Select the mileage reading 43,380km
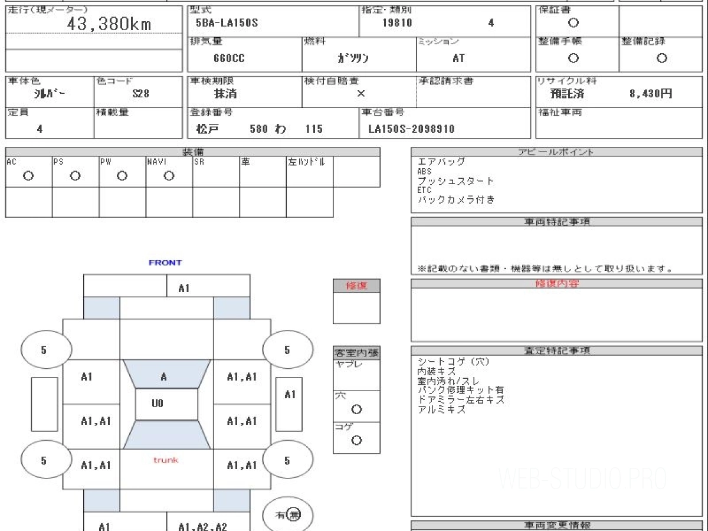 point(109,24)
